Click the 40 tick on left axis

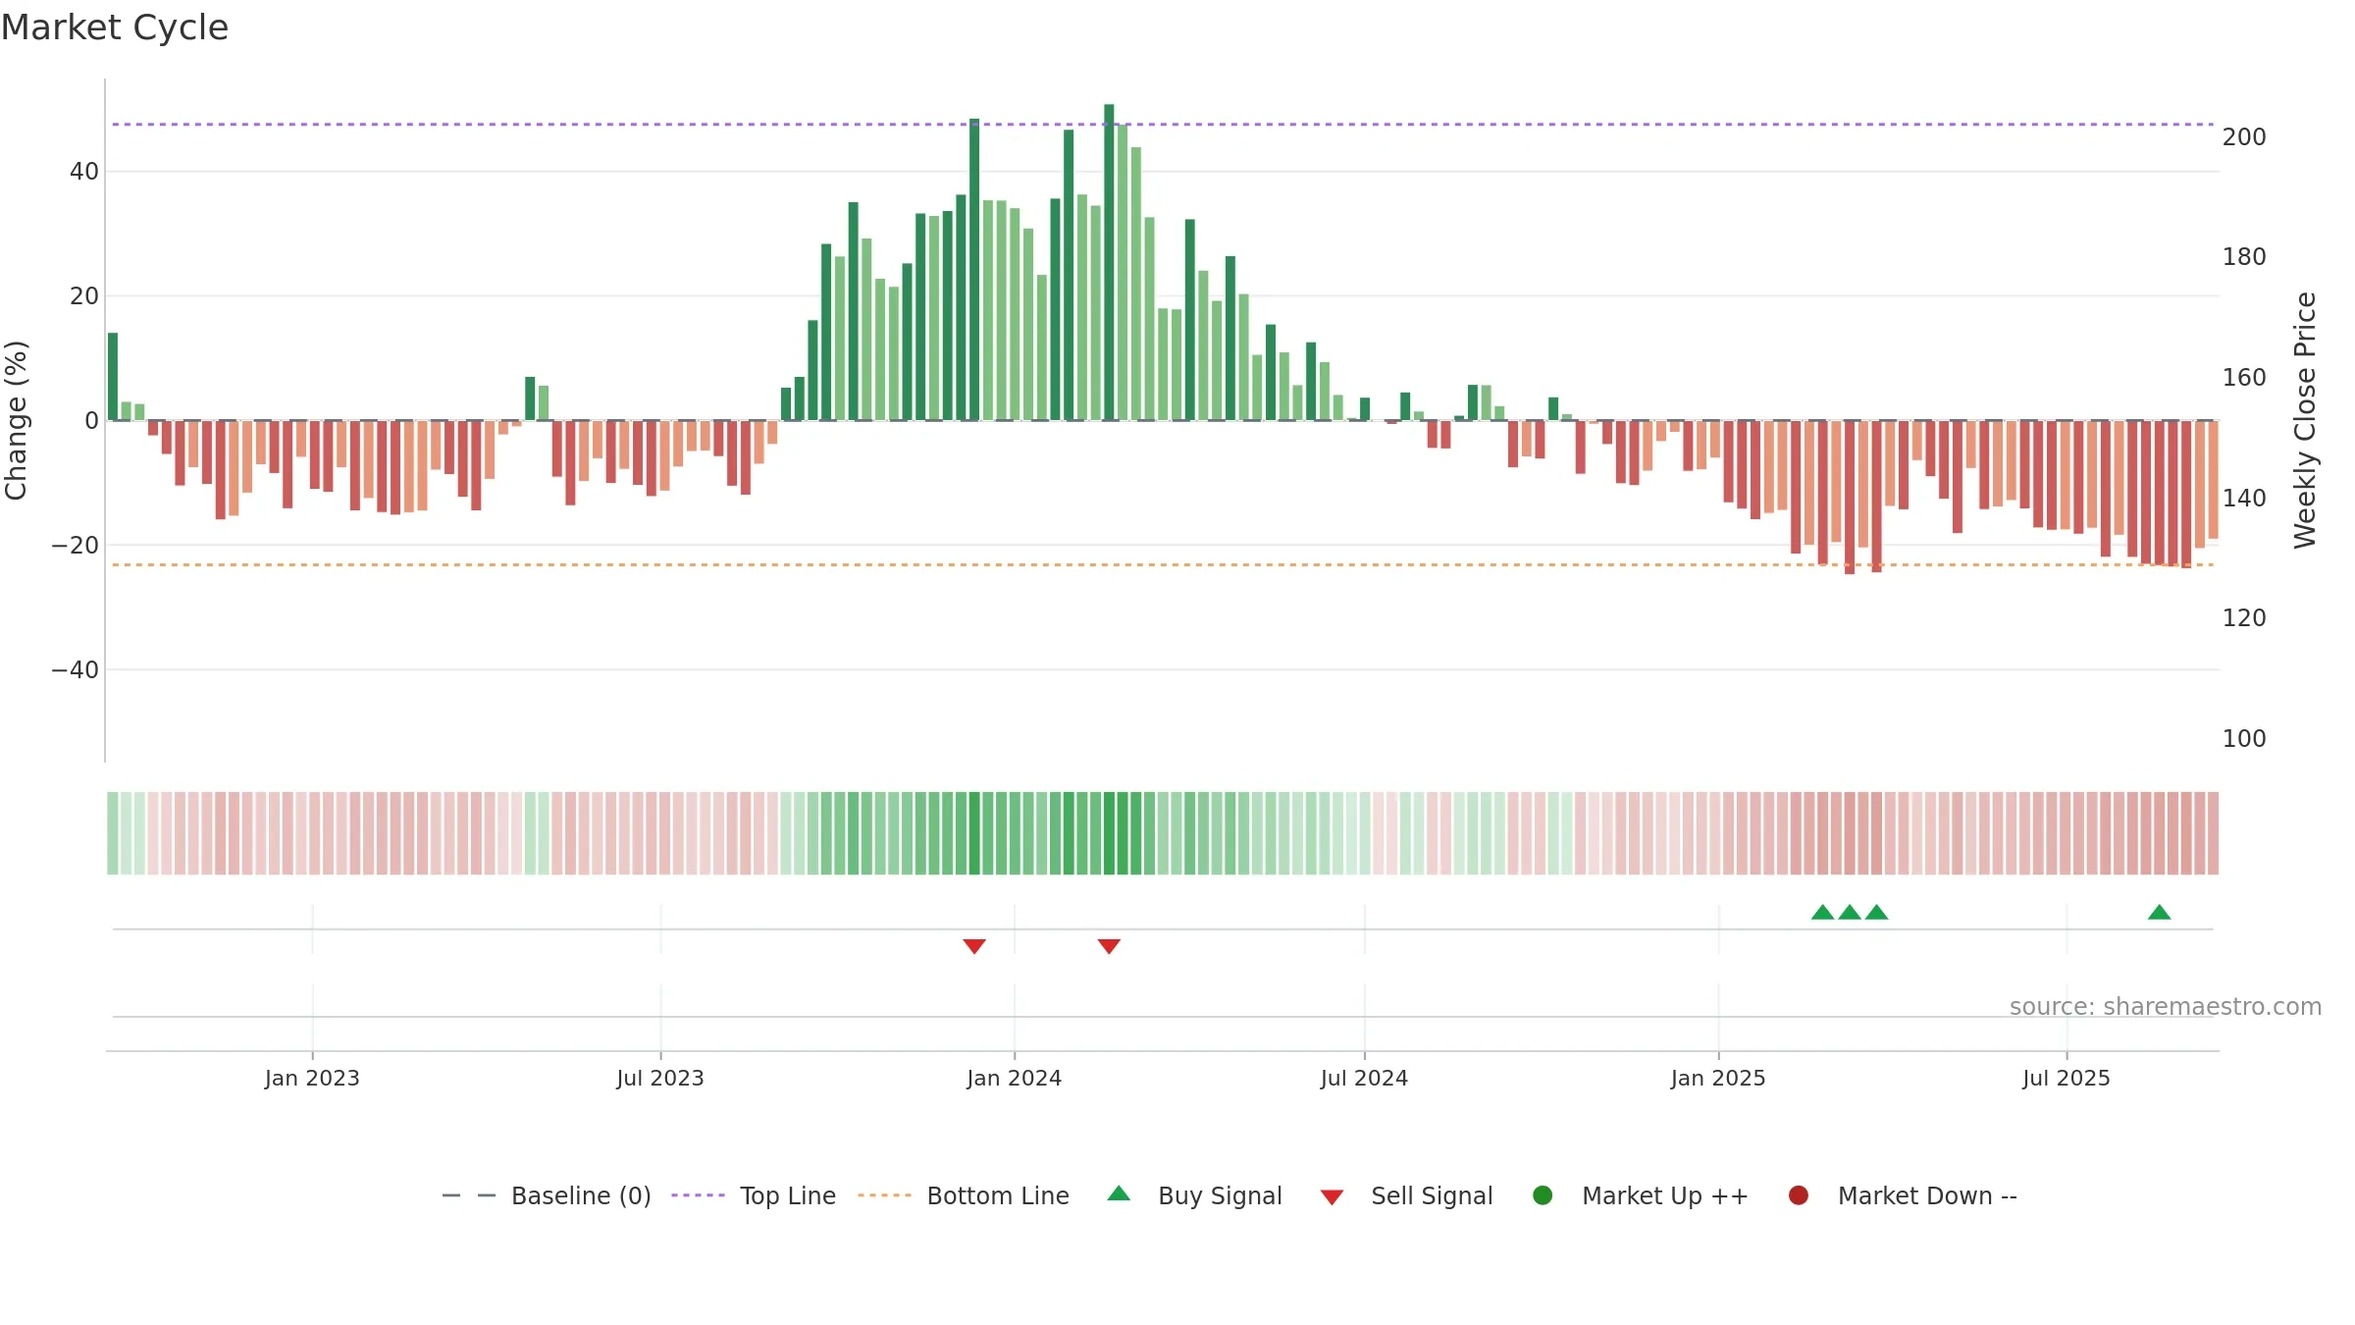(84, 172)
